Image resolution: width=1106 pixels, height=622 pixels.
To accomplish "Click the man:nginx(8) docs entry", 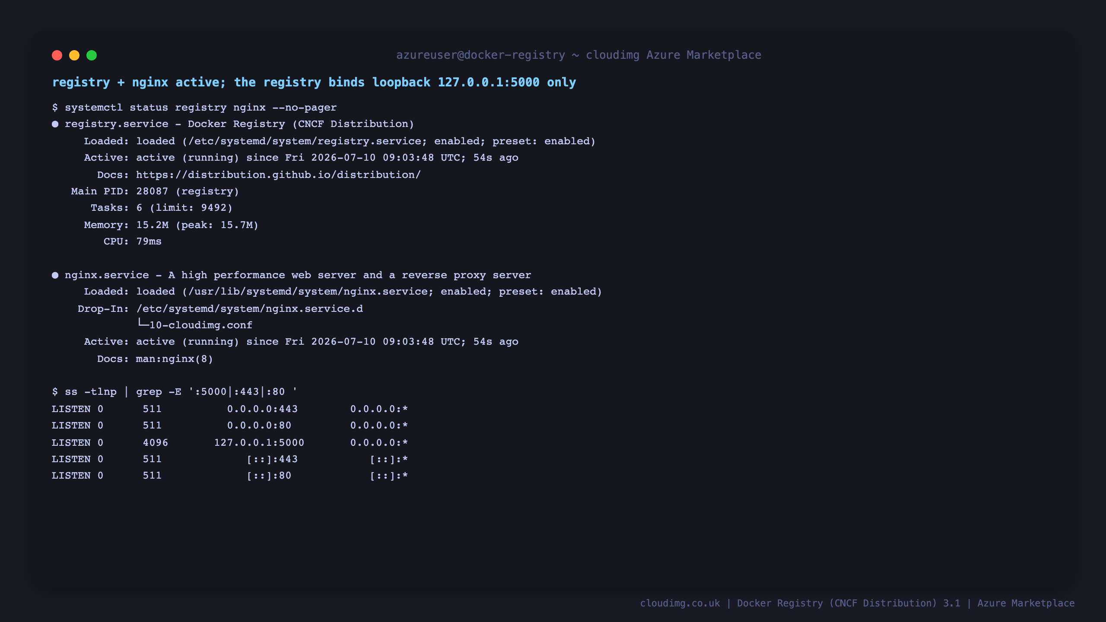I will 175,359.
